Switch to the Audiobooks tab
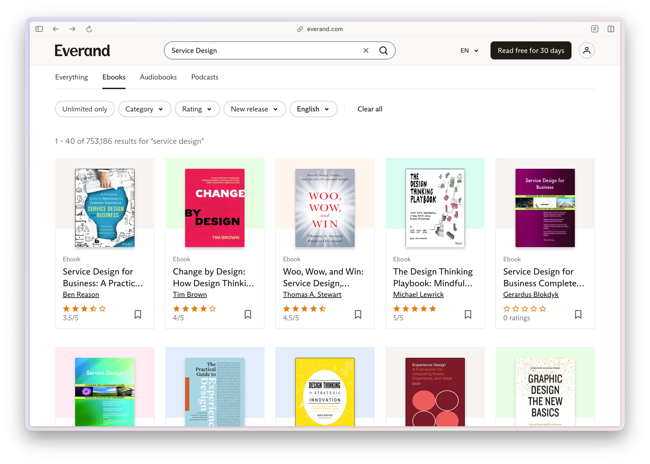 pyautogui.click(x=158, y=77)
